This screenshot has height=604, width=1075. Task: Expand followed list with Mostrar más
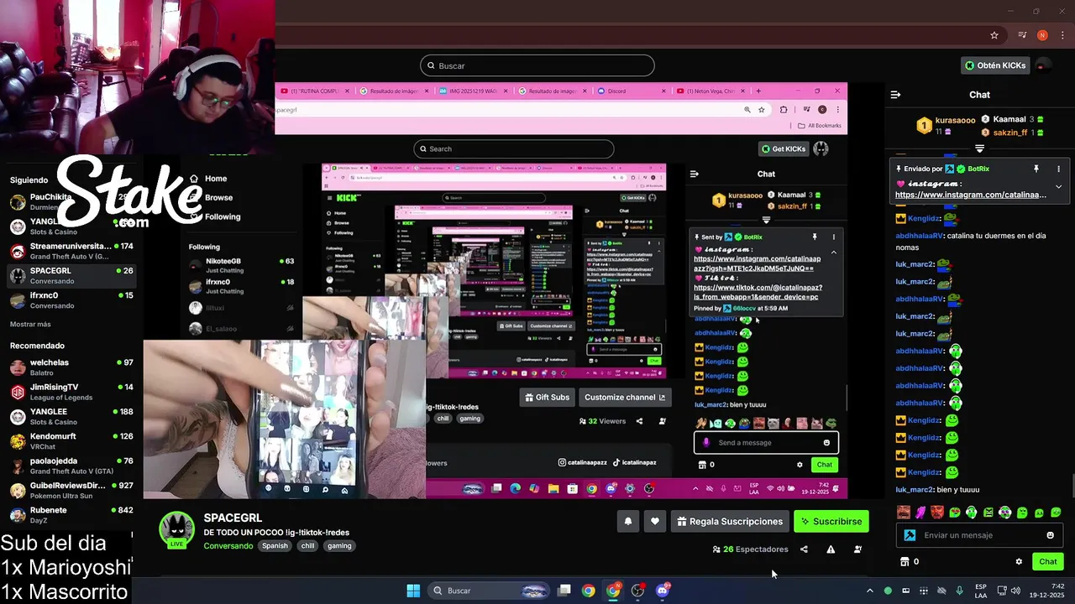coord(30,325)
